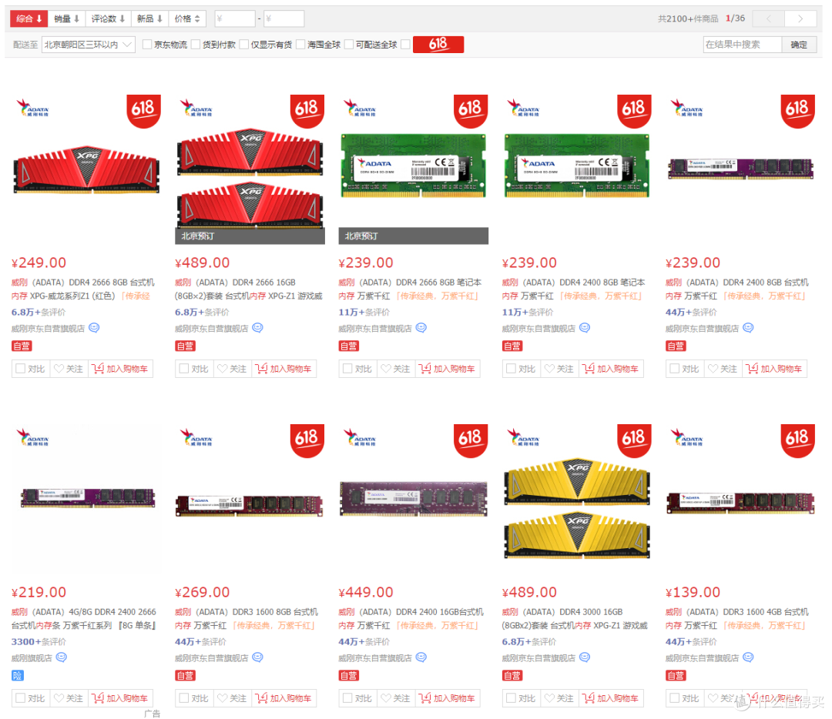The width and height of the screenshot is (832, 719).
Task: Chat with seller icon for DDR4 2666 笔记本 item
Action: tap(421, 328)
